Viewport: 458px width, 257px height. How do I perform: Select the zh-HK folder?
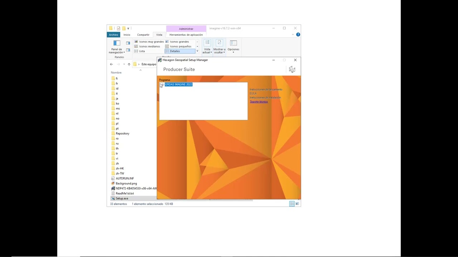pyautogui.click(x=117, y=168)
